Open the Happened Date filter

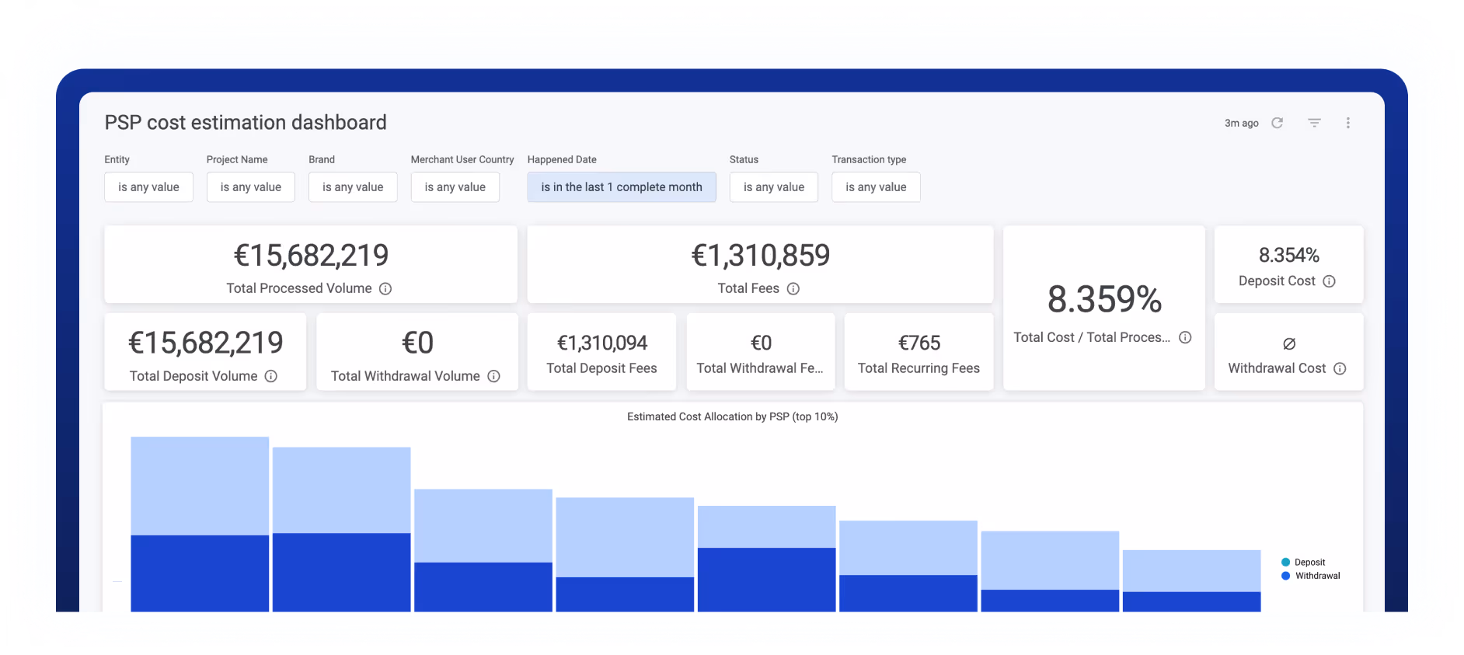(622, 187)
